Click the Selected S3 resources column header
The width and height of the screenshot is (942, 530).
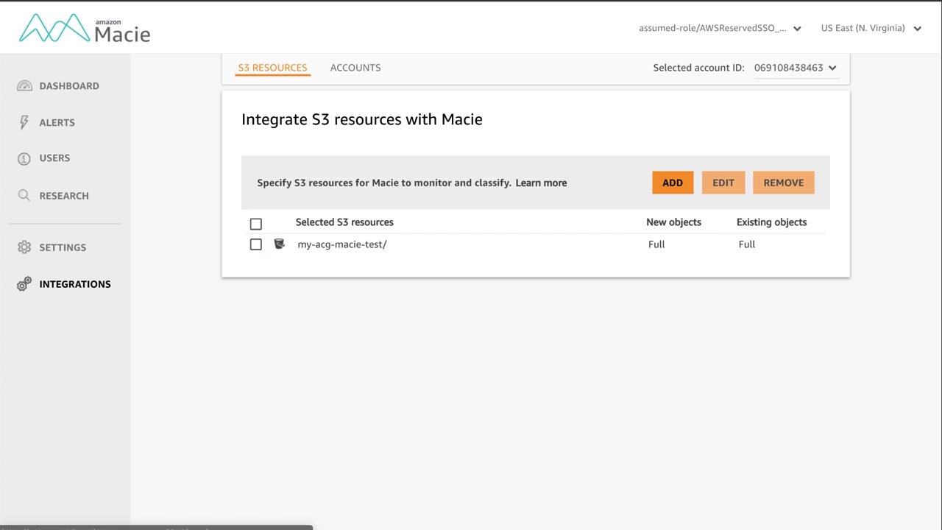click(344, 222)
